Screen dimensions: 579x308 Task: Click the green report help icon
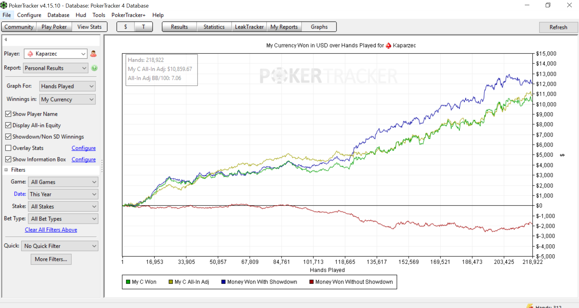(x=94, y=68)
